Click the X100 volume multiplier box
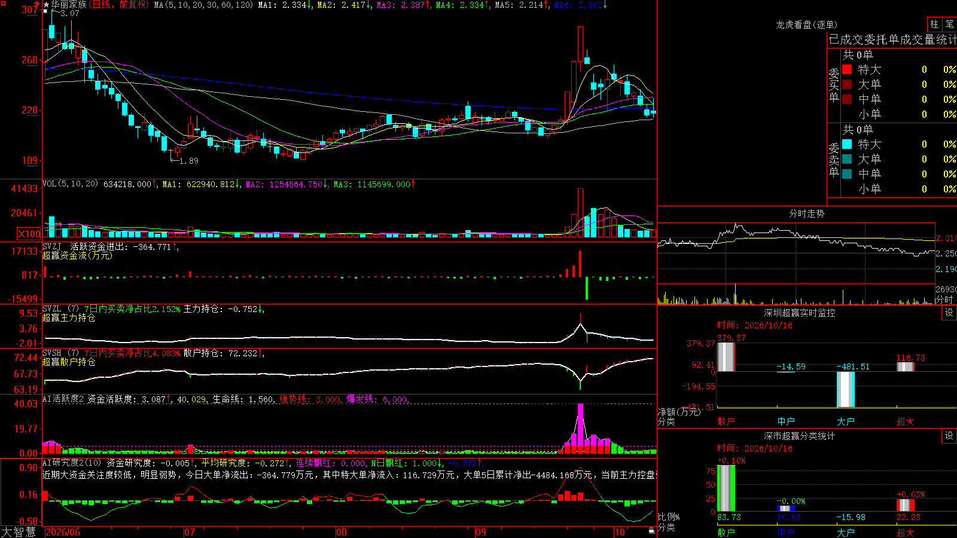This screenshot has width=957, height=538. click(29, 234)
